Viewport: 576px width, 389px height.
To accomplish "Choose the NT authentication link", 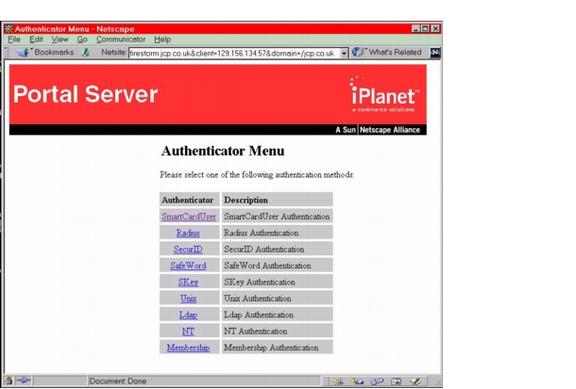I will point(188,332).
